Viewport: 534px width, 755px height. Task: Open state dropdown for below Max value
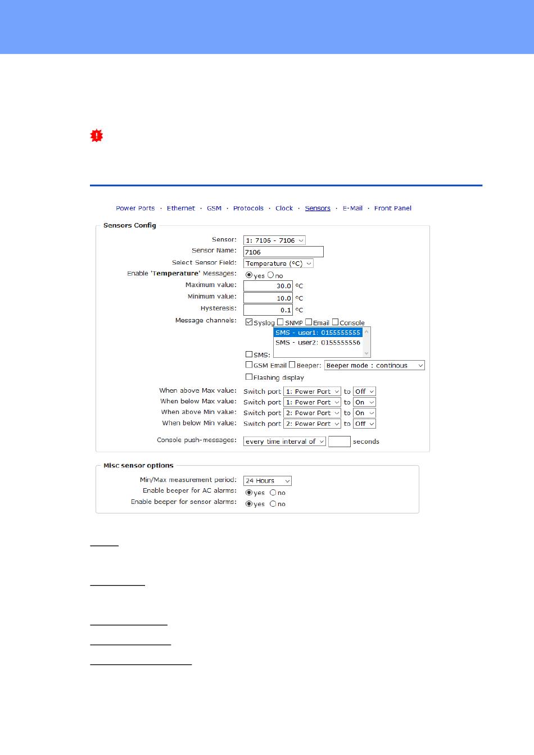(364, 402)
